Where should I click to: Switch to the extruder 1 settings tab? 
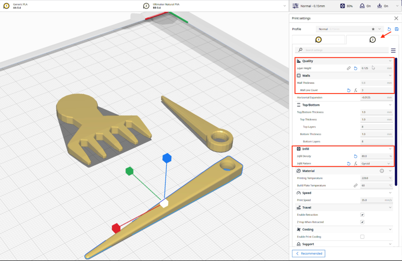[318, 40]
